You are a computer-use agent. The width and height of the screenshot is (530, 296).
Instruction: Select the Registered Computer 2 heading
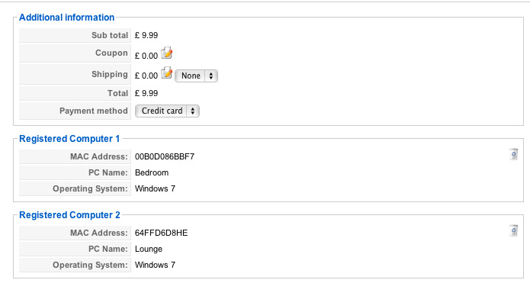pos(69,215)
